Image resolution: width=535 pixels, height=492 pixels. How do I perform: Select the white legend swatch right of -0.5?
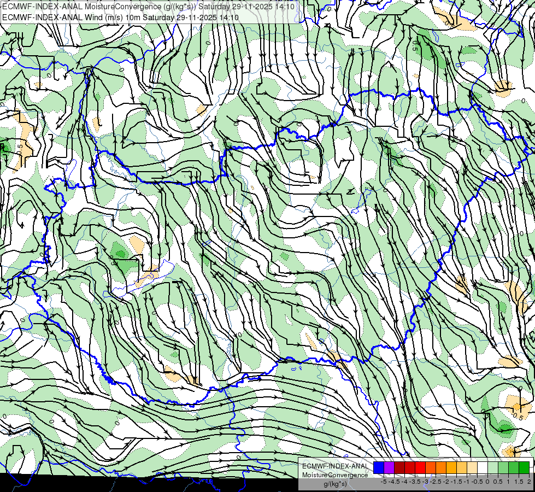483,468
